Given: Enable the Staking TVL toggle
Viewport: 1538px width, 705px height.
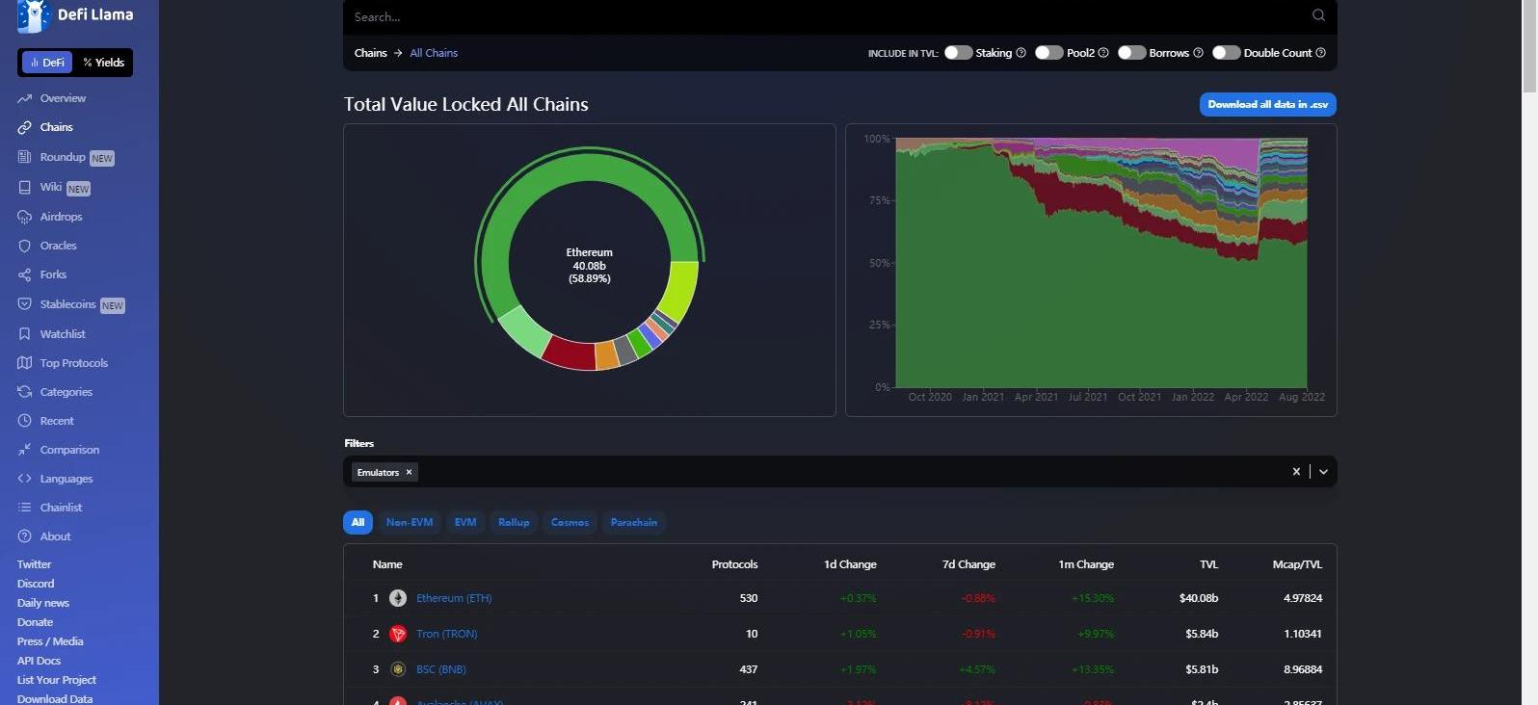Looking at the screenshot, I should [x=958, y=53].
